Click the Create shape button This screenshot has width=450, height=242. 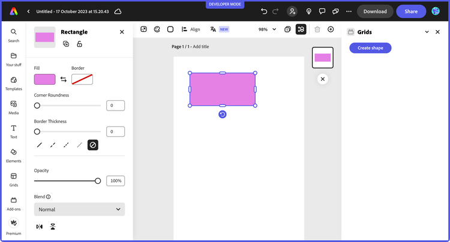click(x=370, y=48)
